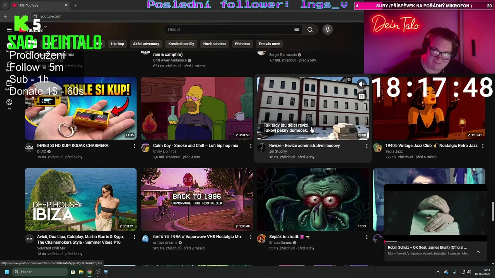The width and height of the screenshot is (495, 278).
Task: Open taskbar microphone tray icon
Action: click(454, 272)
